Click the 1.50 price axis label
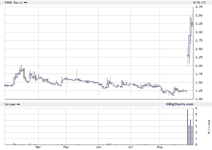The height and width of the screenshot is (150, 212). [199, 82]
